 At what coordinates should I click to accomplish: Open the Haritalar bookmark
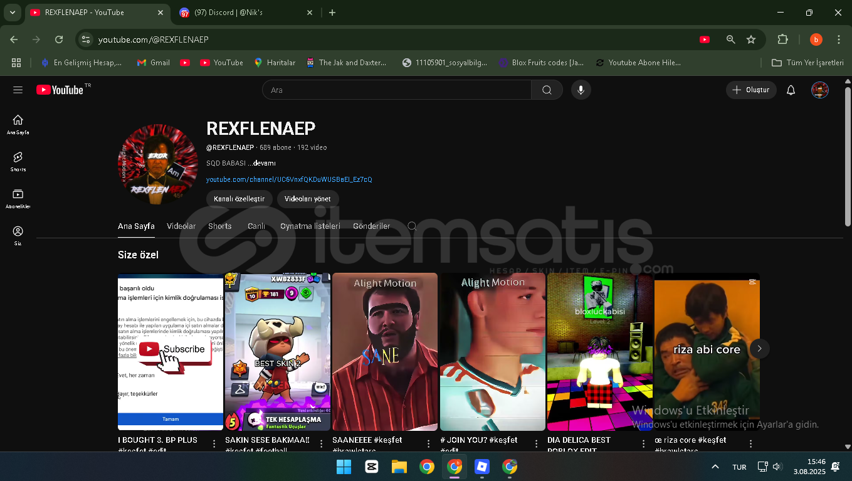click(x=274, y=62)
